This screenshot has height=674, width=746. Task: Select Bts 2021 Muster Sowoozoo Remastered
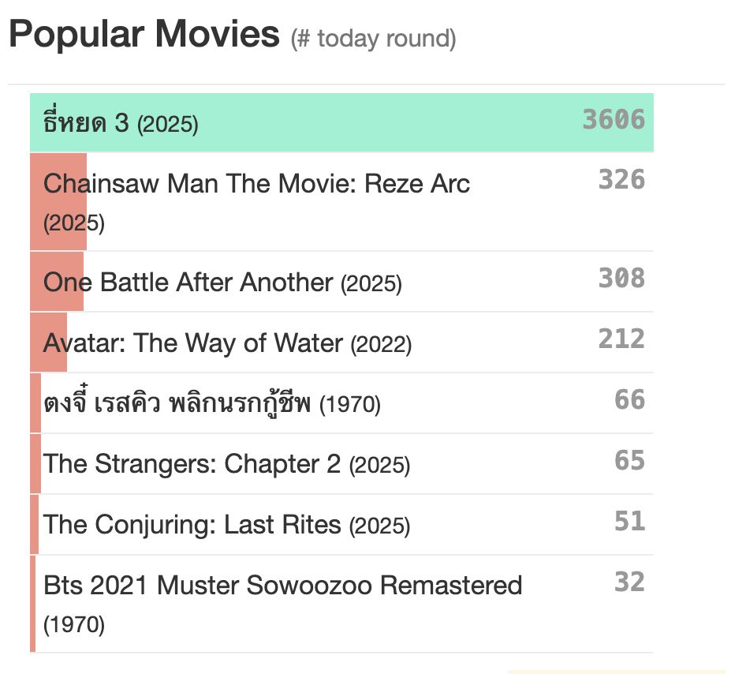point(341,604)
